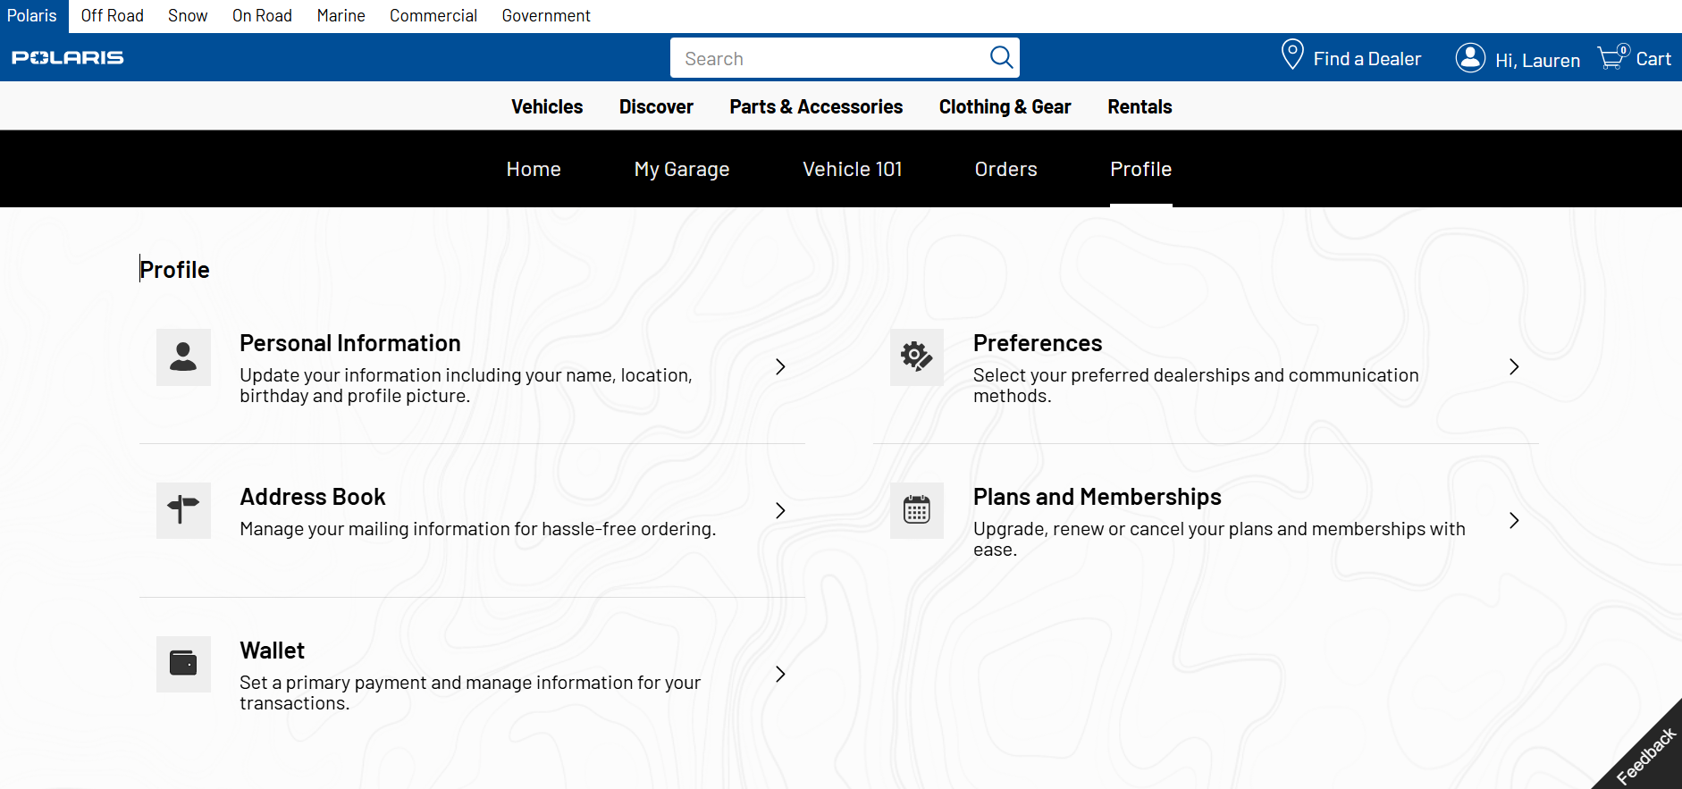The image size is (1682, 789).
Task: Click the Hi, Lauren account link
Action: coord(1537,60)
